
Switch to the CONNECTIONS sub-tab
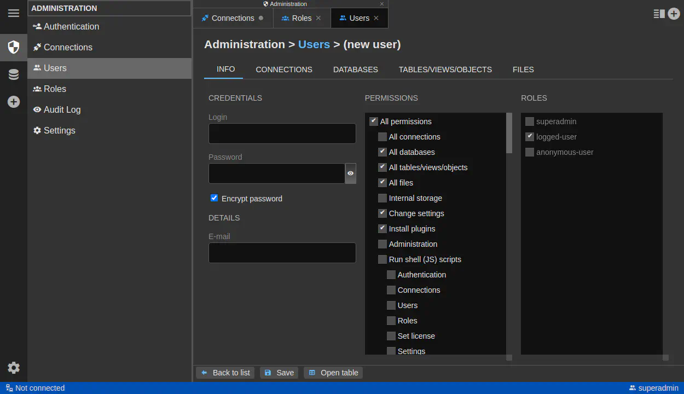coord(284,69)
